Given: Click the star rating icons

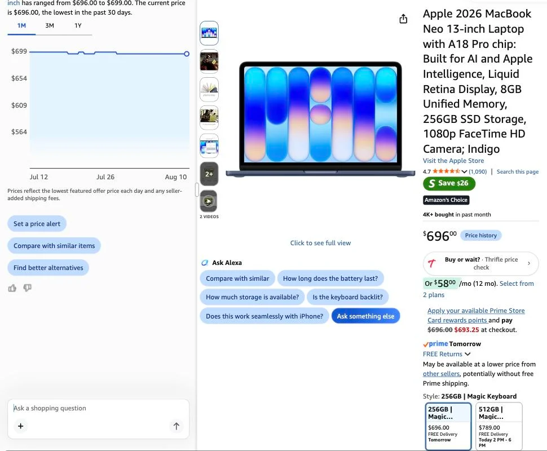Looking at the screenshot, I should click(x=446, y=171).
